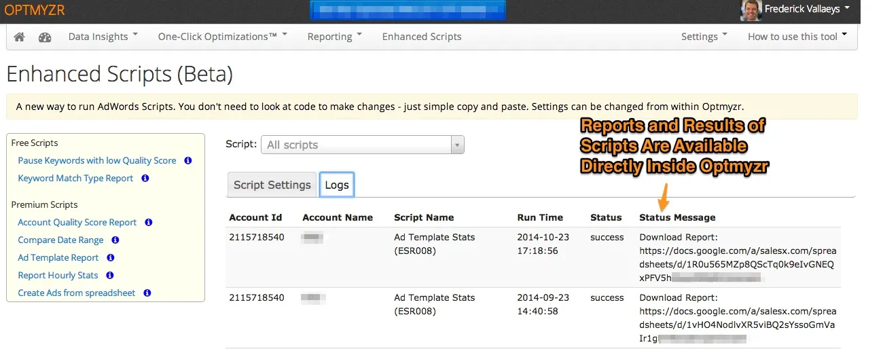Open the One-Click Optimizations dropdown
The image size is (883, 349).
(222, 37)
